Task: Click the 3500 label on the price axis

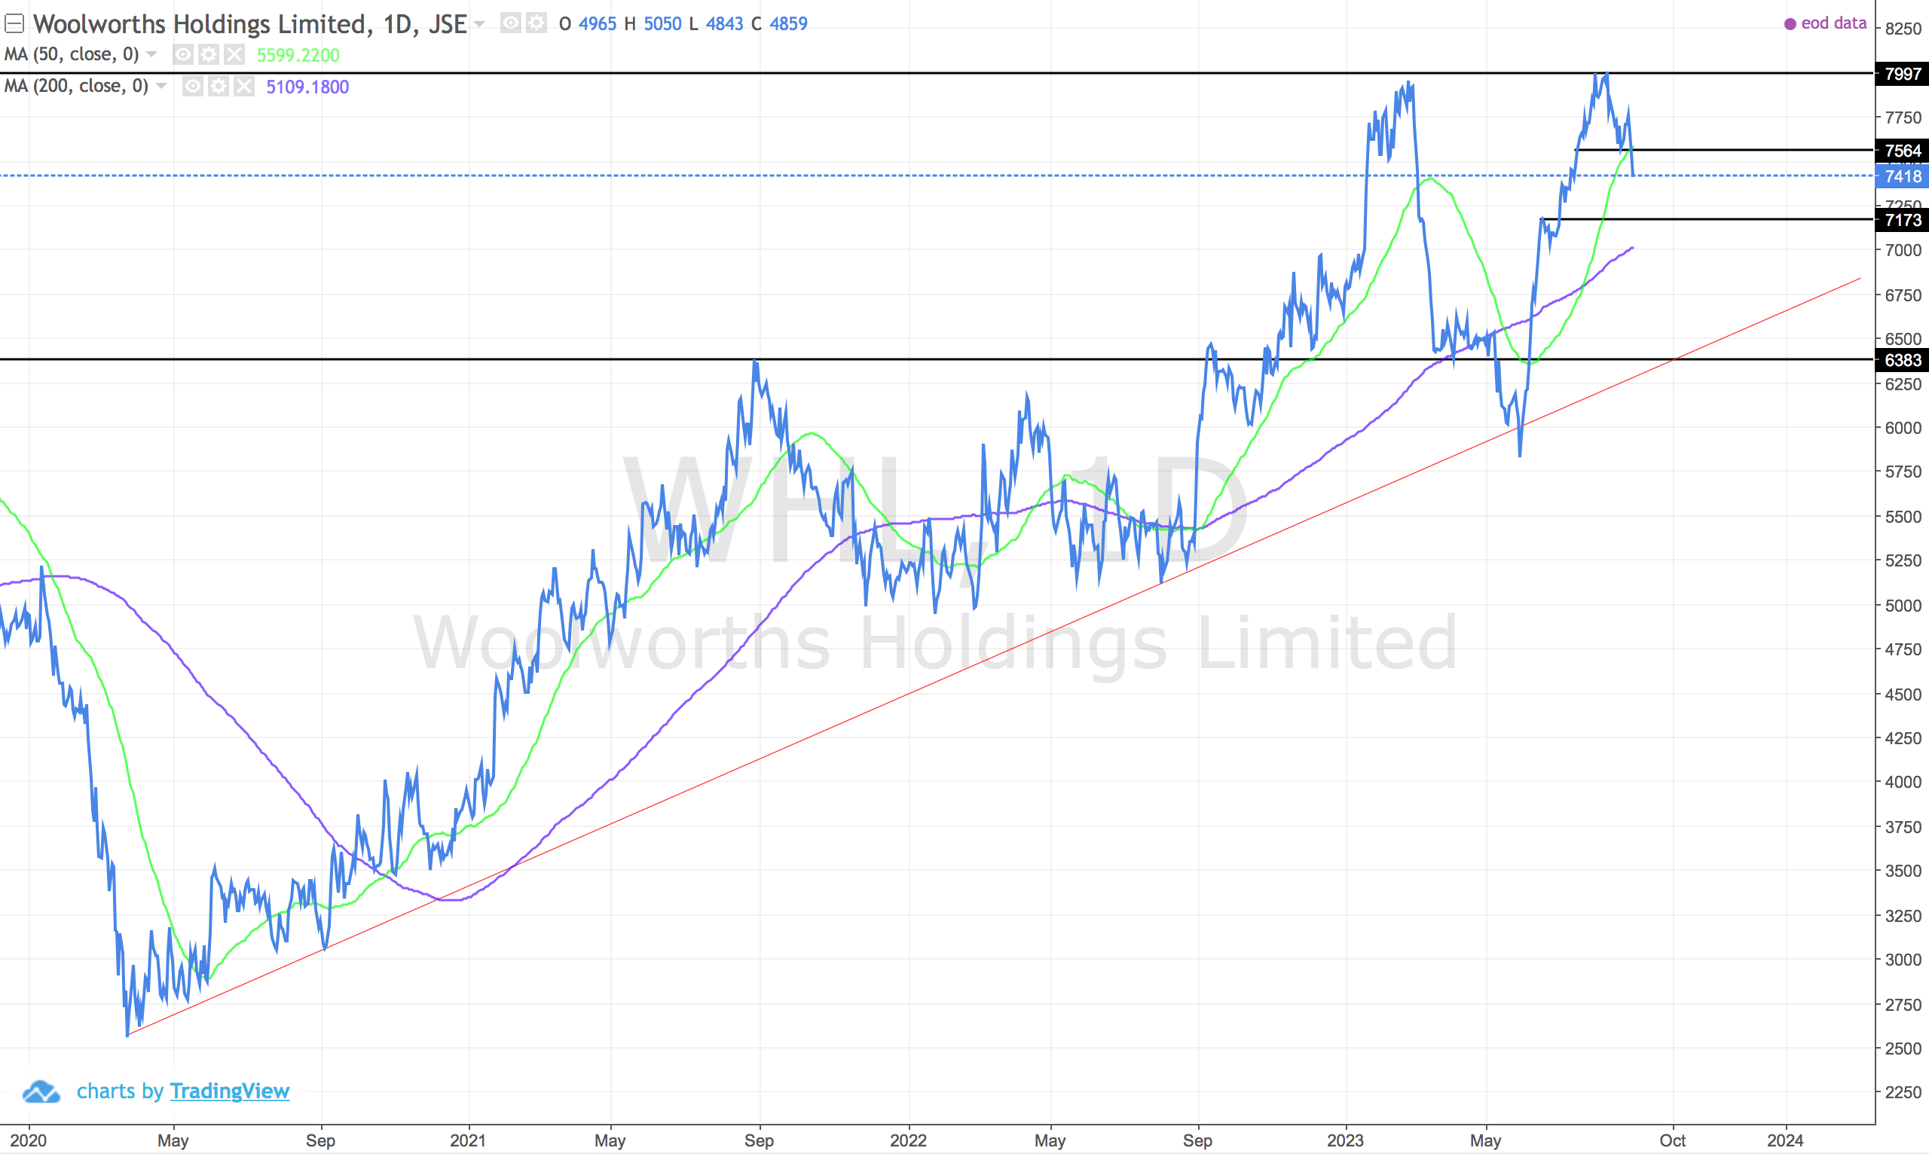Action: tap(1903, 871)
